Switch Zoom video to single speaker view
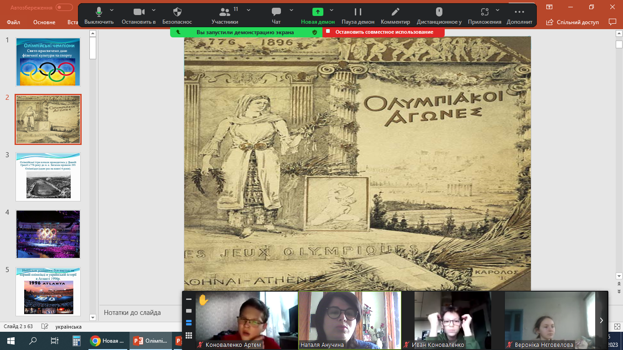Viewport: 623px width, 350px height. coord(189,311)
